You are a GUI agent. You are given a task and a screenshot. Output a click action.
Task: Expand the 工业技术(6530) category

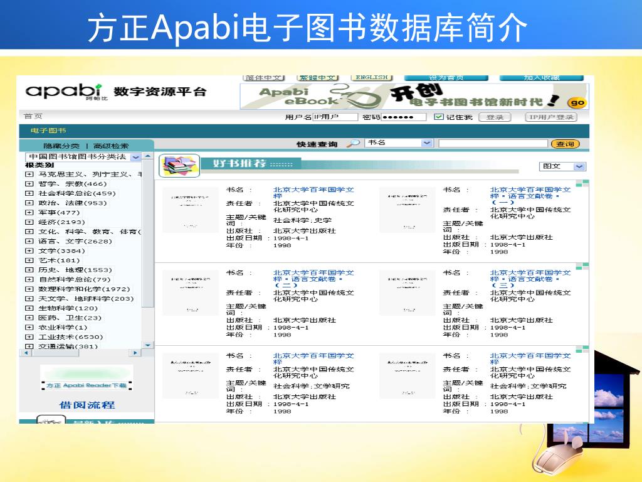(29, 337)
